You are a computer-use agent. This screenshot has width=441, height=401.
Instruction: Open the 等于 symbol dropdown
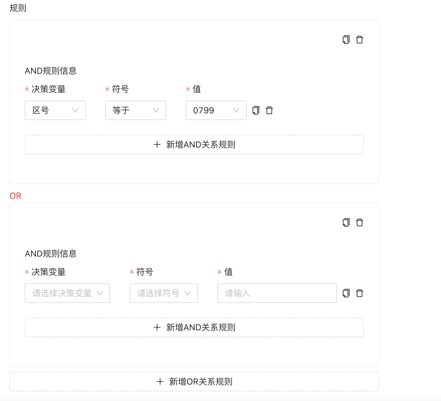(135, 110)
